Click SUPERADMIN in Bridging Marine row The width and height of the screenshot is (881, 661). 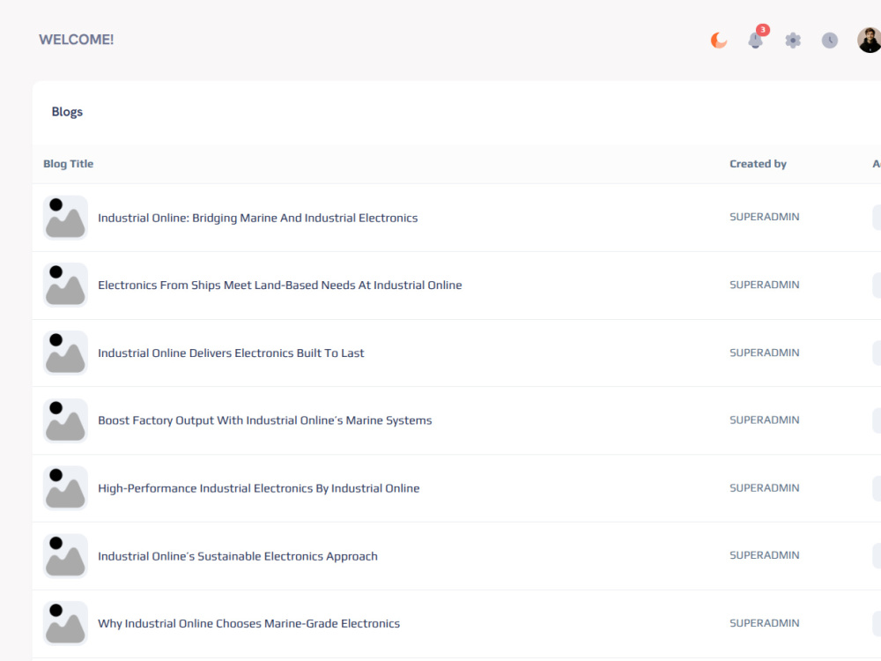point(764,217)
